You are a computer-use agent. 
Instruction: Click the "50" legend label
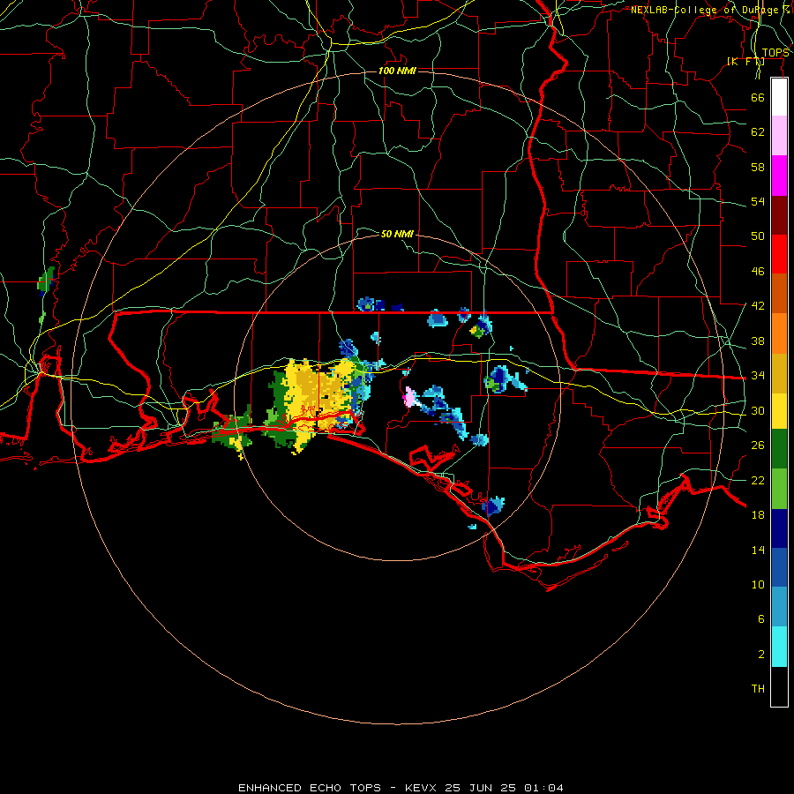pyautogui.click(x=758, y=236)
